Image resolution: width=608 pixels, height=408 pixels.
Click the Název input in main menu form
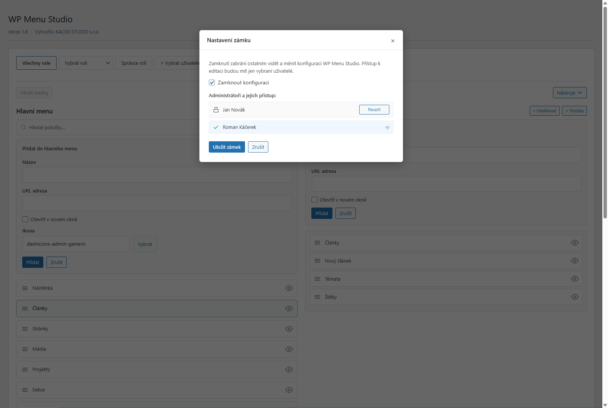point(157,175)
